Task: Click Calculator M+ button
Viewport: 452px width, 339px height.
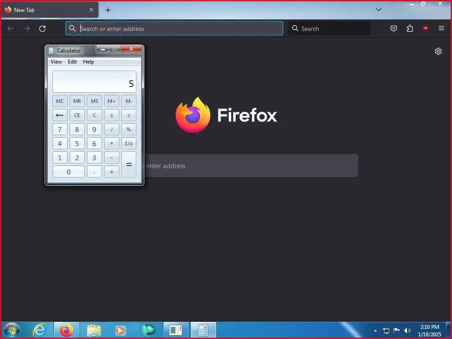Action: (x=112, y=101)
